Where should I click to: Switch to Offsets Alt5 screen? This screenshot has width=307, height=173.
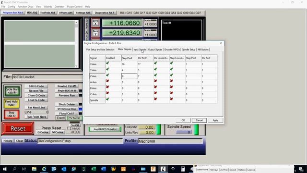click(x=66, y=13)
